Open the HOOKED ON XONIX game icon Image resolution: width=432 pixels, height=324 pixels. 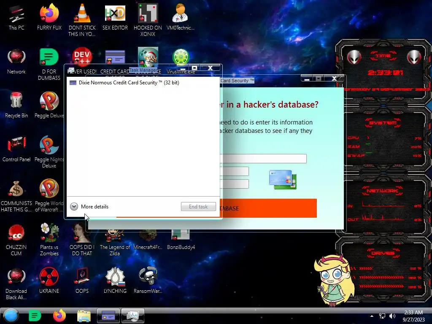click(148, 20)
